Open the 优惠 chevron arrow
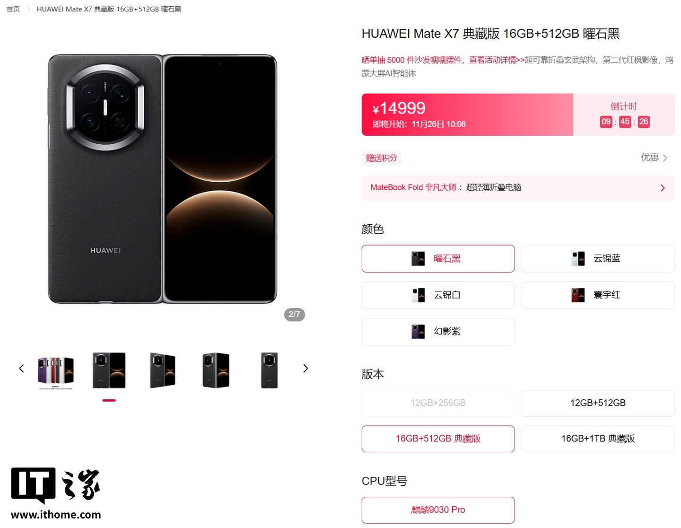Viewport: 681px width, 528px height. click(665, 158)
